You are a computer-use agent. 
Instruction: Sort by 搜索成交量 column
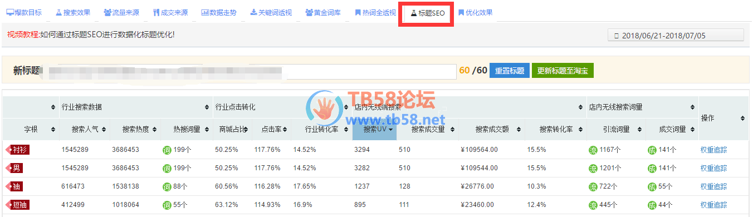428,129
